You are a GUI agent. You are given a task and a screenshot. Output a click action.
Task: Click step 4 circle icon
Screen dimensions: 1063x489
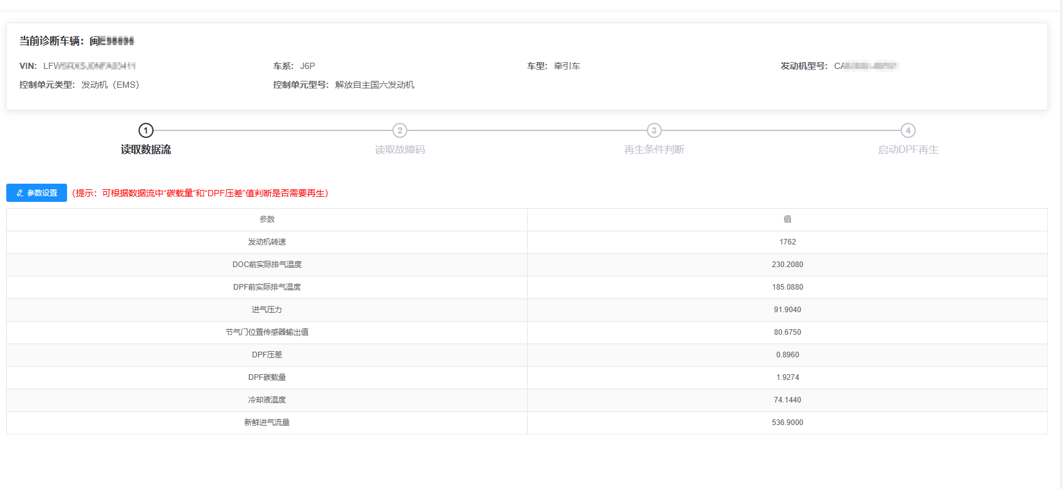coord(908,130)
